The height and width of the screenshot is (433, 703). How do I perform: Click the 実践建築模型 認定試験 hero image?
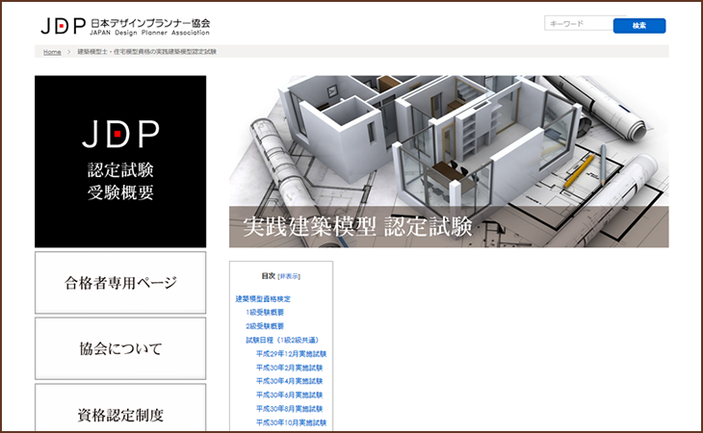[448, 161]
